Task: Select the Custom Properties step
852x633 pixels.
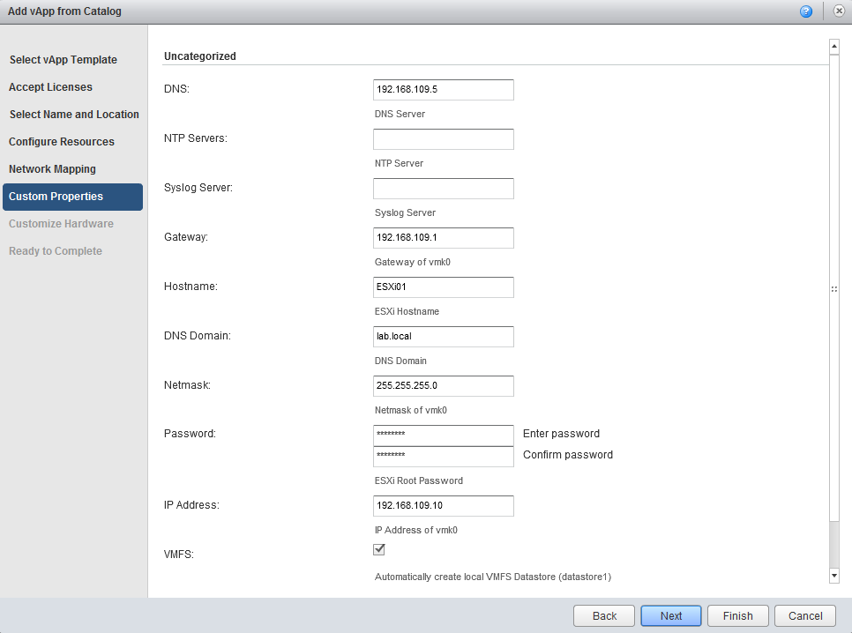Action: [x=56, y=197]
